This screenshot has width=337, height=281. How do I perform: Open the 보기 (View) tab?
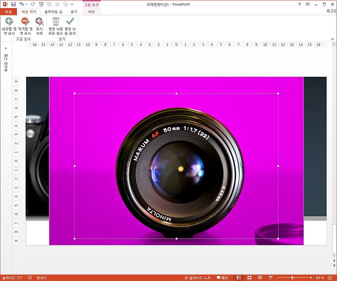(74, 12)
